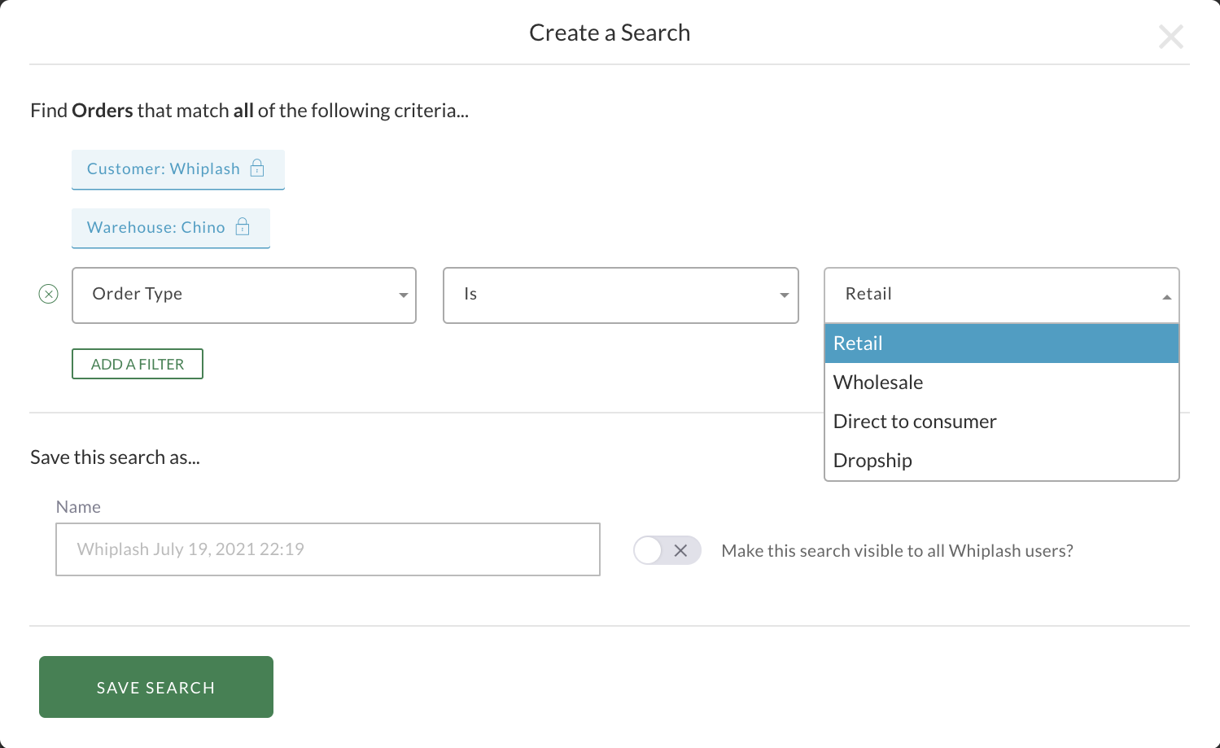Screen dimensions: 1220x748
Task: Click the Warehouse: Chino filter chip
Action: point(156,228)
